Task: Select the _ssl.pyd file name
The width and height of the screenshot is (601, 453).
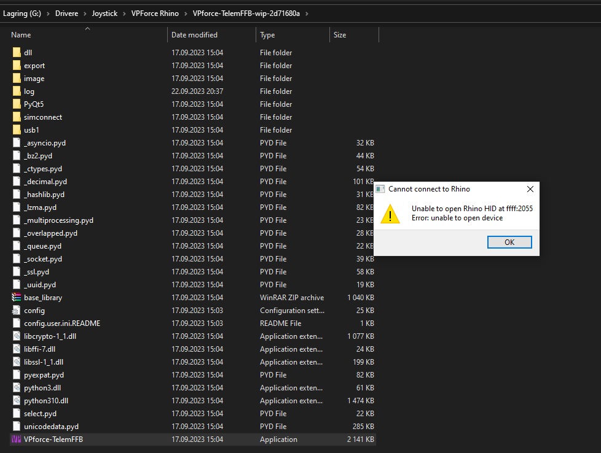Action: (x=36, y=271)
